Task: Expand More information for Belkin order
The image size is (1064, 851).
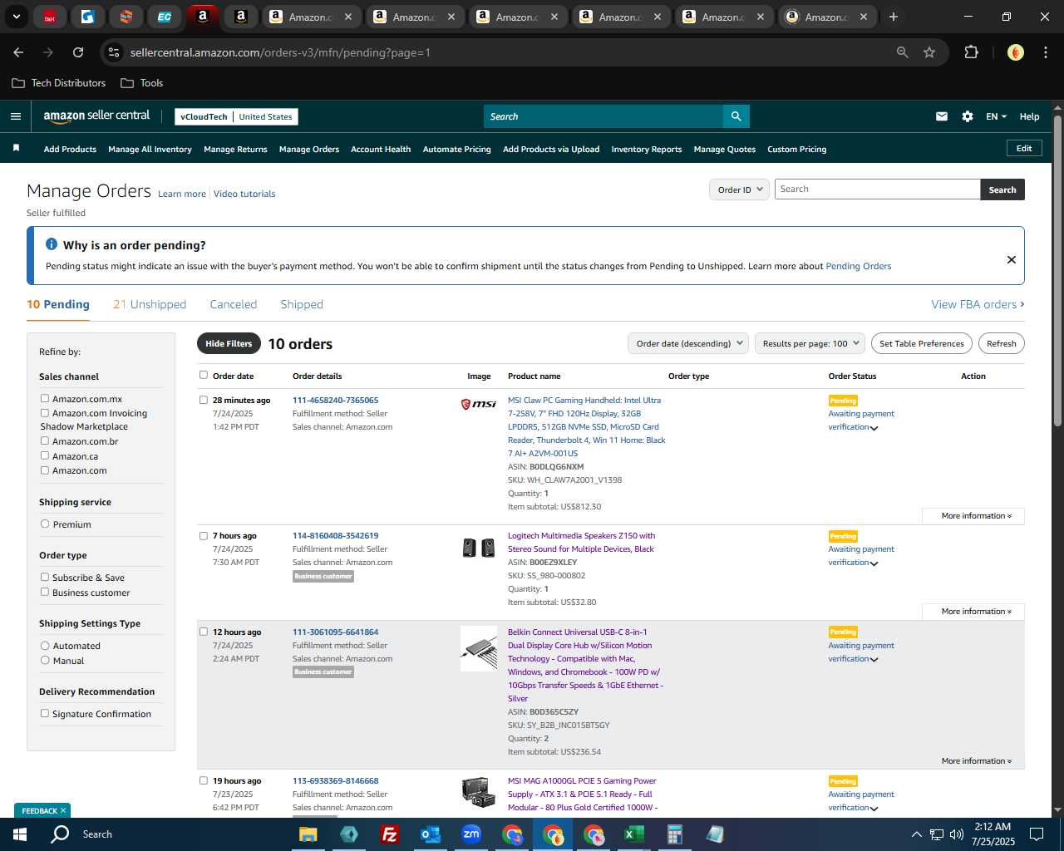Action: coord(976,761)
